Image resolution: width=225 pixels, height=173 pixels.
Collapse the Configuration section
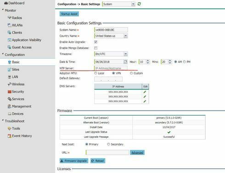[3, 54]
